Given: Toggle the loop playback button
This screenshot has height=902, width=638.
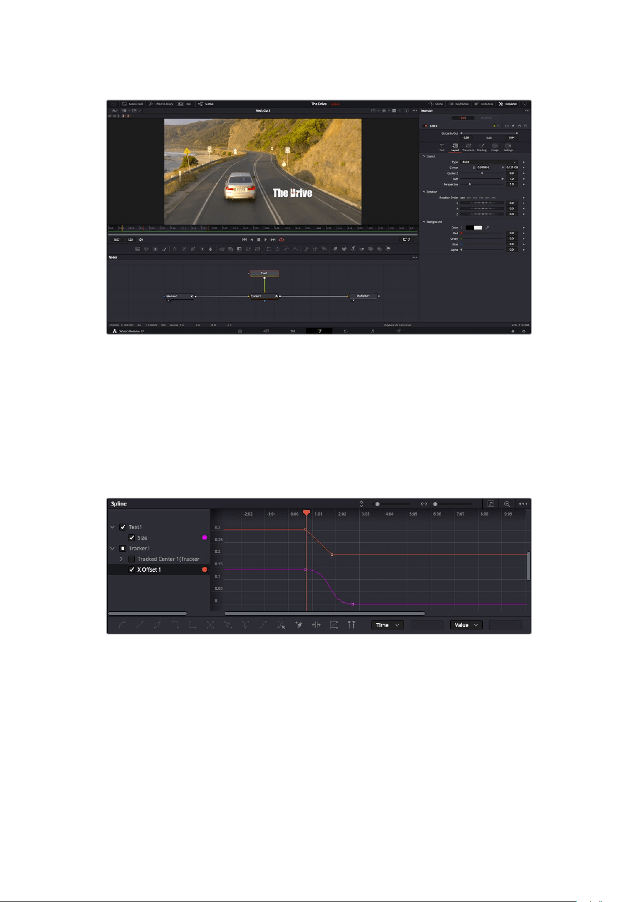Looking at the screenshot, I should click(x=281, y=240).
